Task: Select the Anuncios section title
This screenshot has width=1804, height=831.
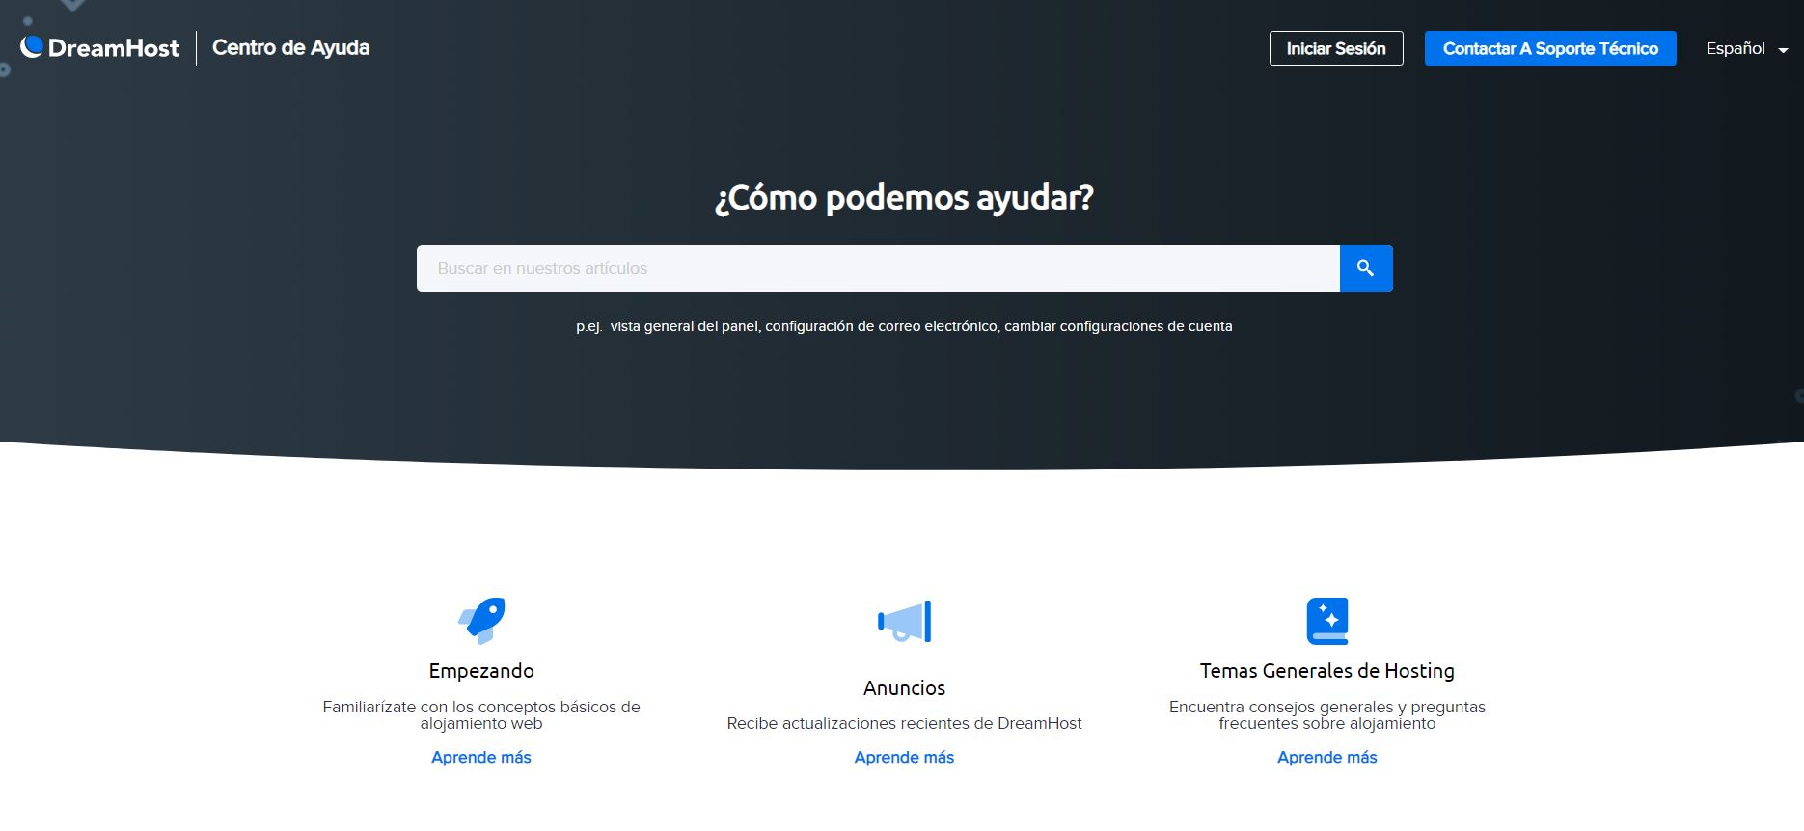Action: (904, 687)
